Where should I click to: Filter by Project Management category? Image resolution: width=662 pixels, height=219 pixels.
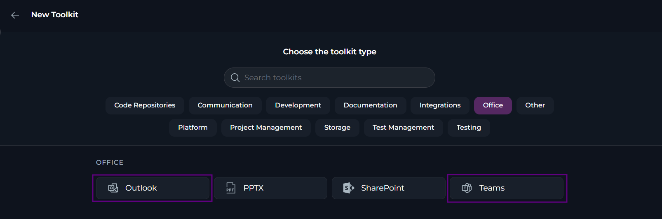pos(266,128)
